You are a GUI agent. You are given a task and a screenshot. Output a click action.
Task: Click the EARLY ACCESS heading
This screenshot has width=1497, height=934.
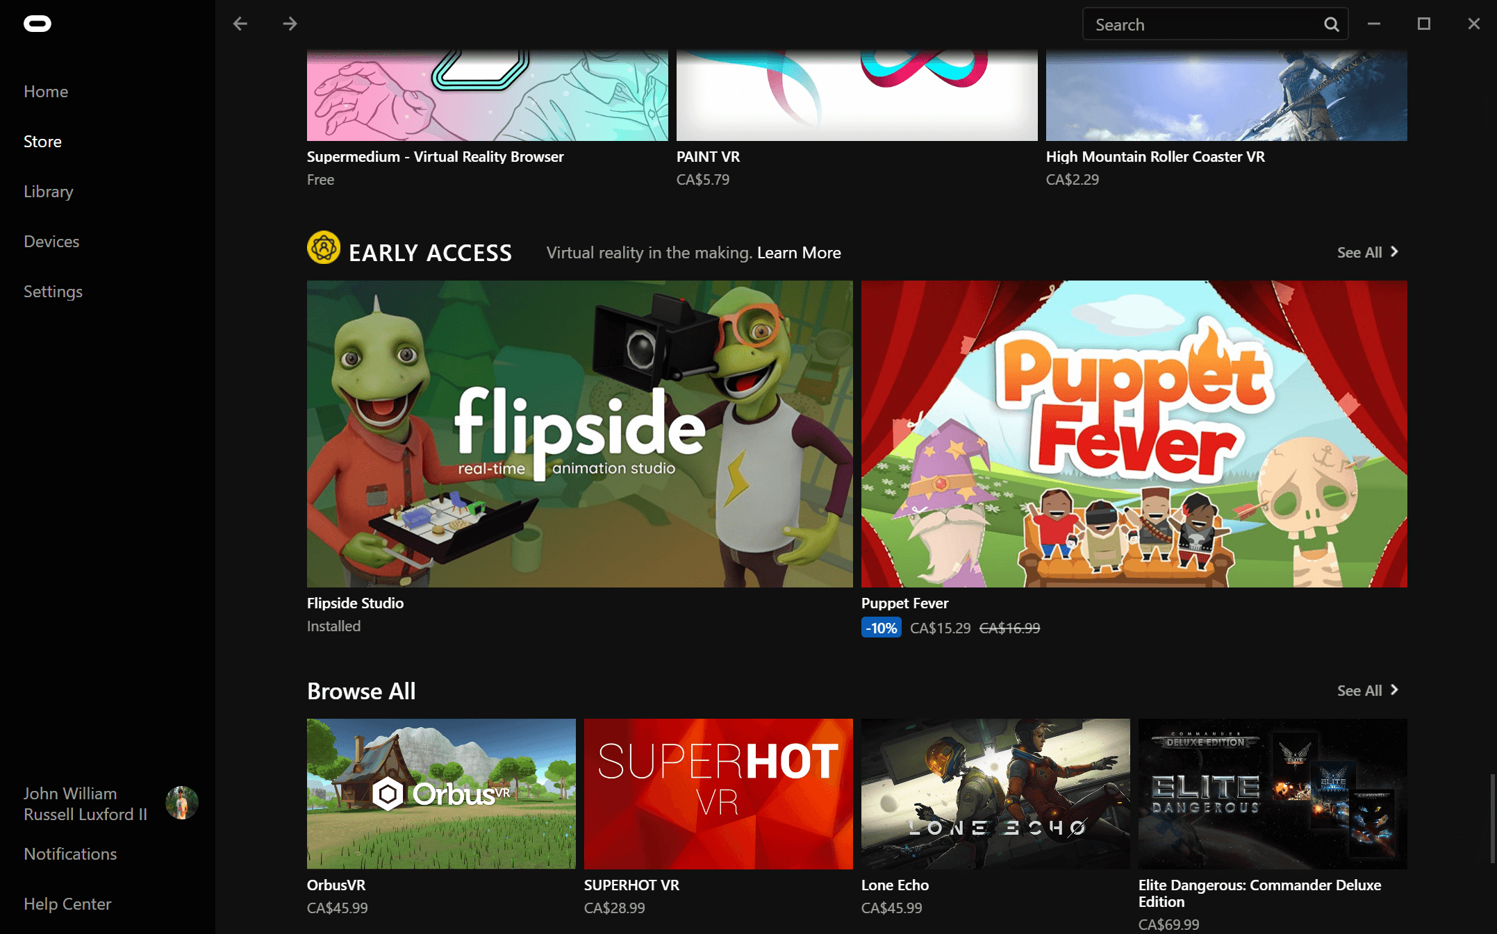[x=430, y=253]
